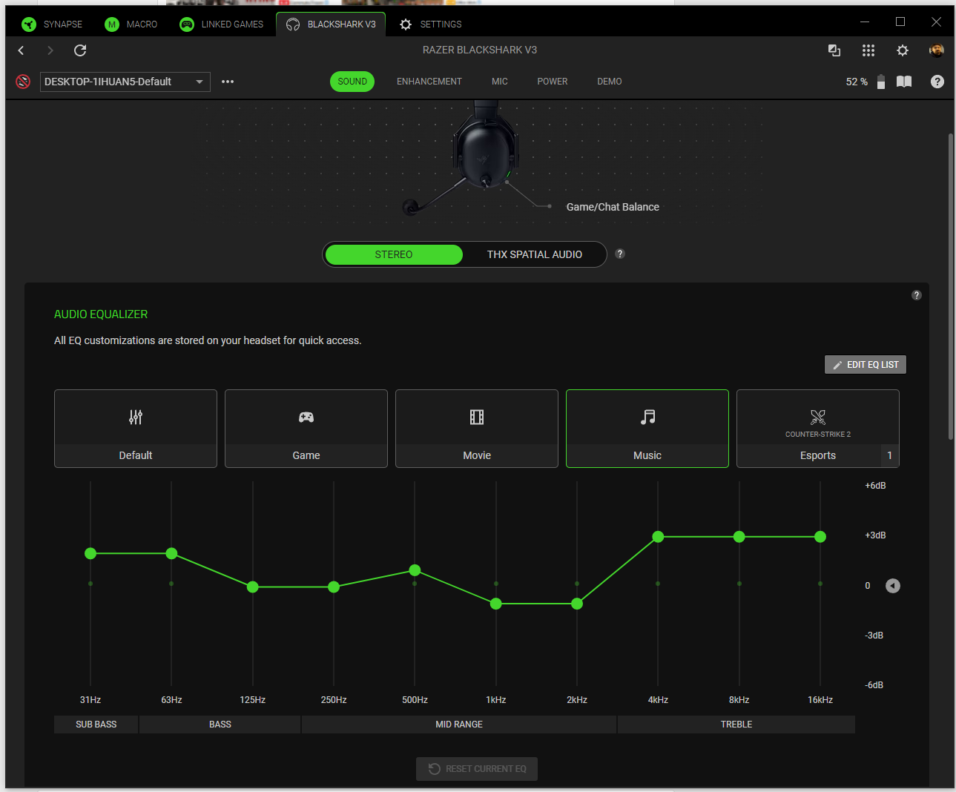Click the 1kHz EQ slider handle
The image size is (956, 792).
click(496, 604)
